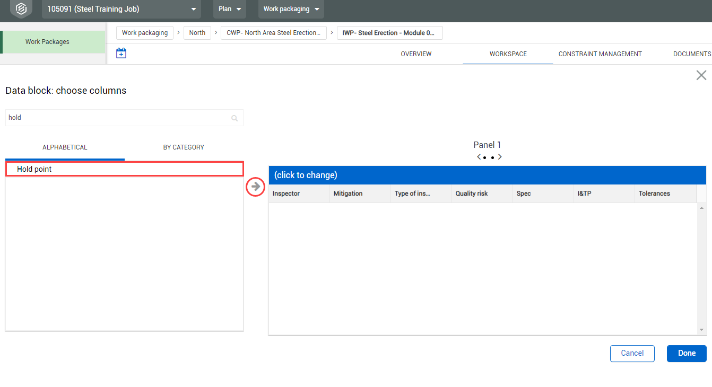Close the choose columns dialog
Image resolution: width=712 pixels, height=387 pixels.
click(701, 75)
